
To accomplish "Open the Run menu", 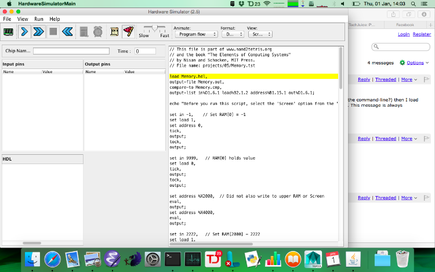I will point(39,19).
